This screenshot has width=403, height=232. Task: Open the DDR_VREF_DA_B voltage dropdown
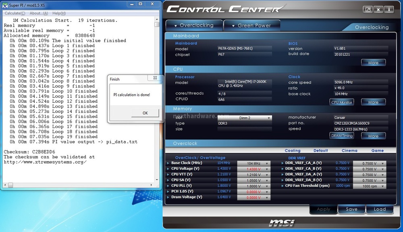[x=370, y=180]
